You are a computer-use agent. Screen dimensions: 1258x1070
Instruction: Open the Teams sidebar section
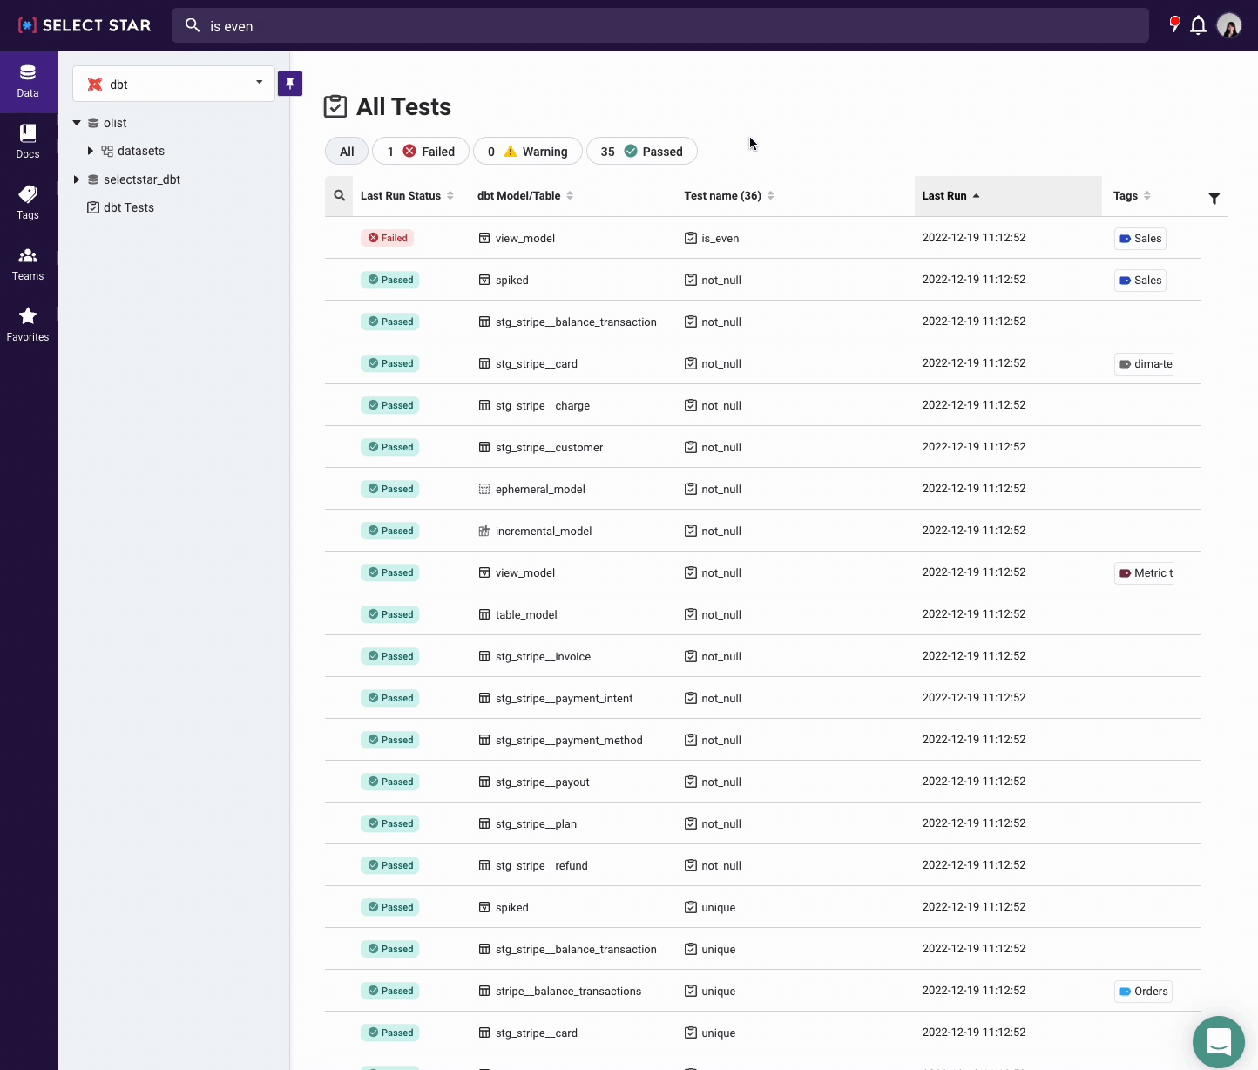click(28, 264)
